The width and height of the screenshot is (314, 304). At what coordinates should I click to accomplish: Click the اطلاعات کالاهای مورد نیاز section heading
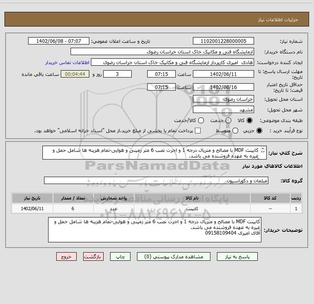point(272,166)
